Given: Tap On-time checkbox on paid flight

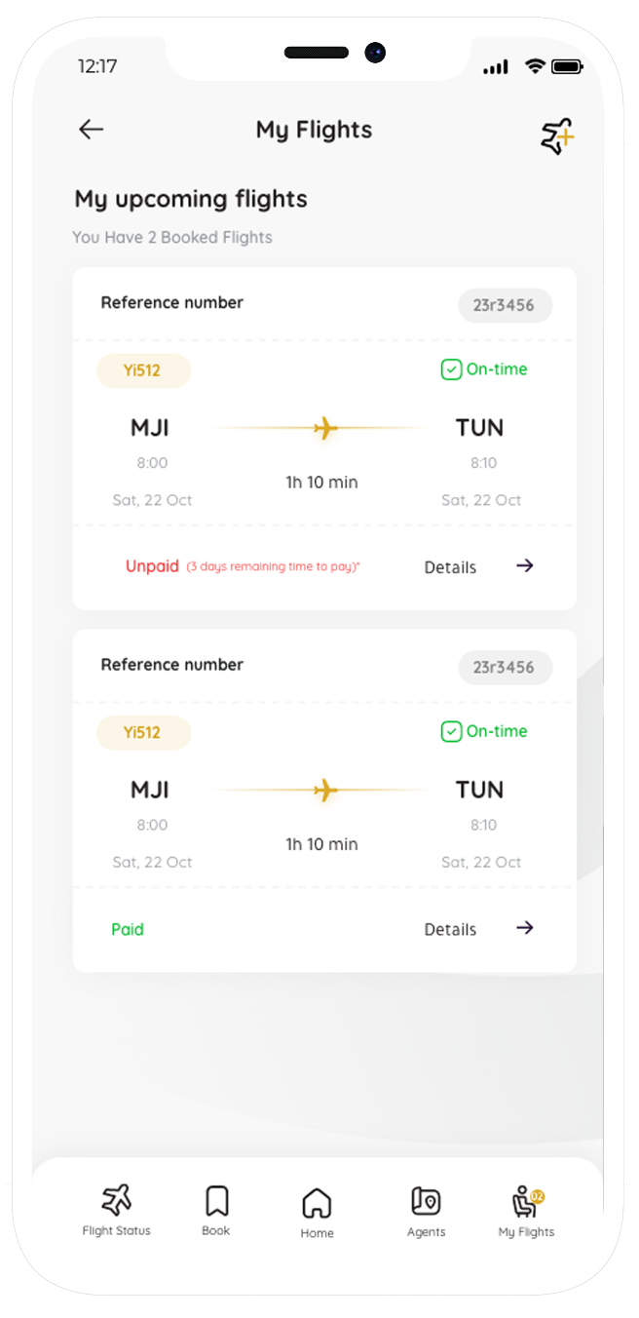Looking at the screenshot, I should pos(451,731).
